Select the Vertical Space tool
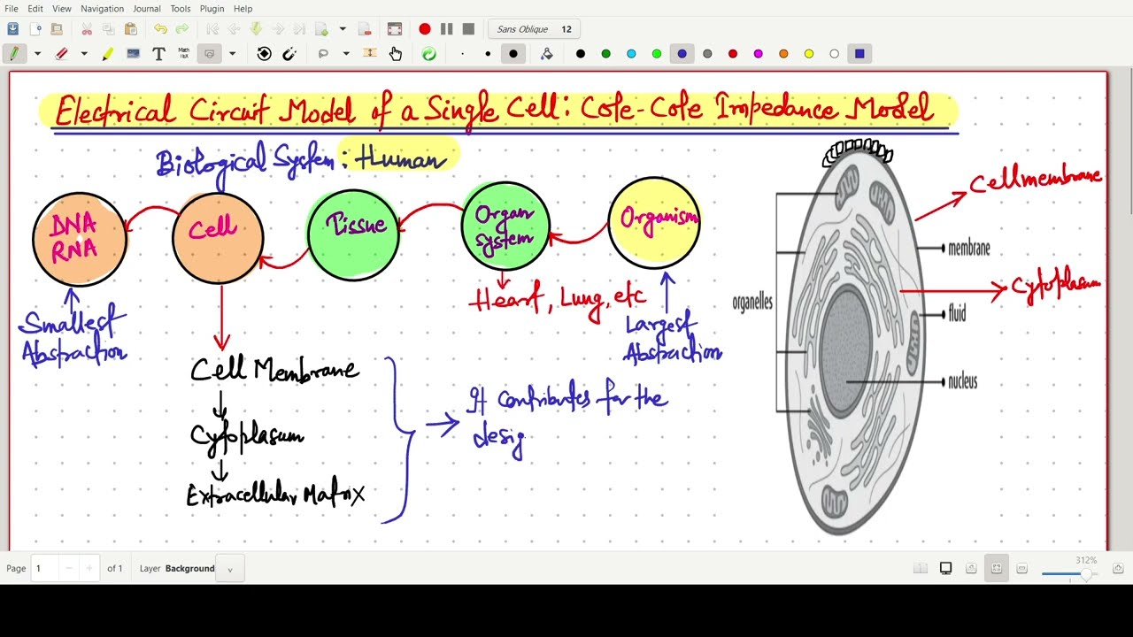 [x=370, y=54]
